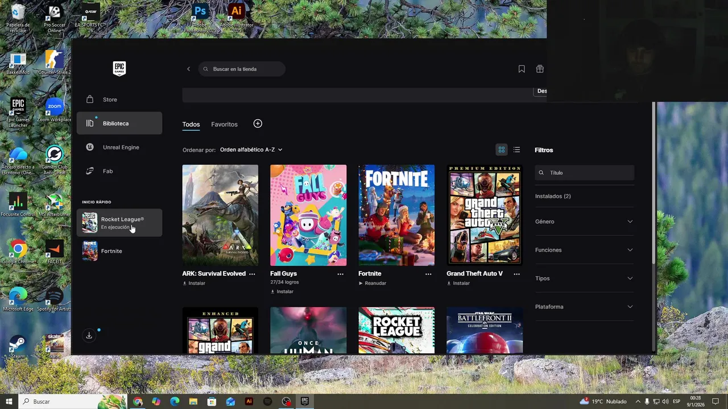
Task: Open Fall Guys three-dot options menu
Action: [x=340, y=274]
